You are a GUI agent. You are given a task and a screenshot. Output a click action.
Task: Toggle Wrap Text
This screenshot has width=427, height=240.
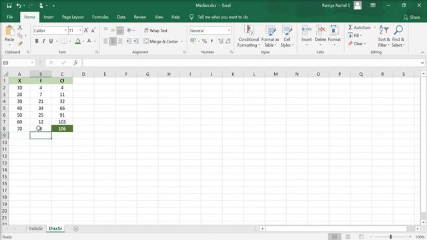155,31
